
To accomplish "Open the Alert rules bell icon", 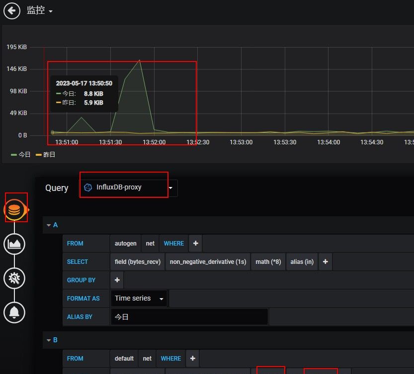I will point(14,312).
